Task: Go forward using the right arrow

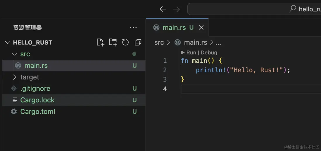Action: point(176,9)
